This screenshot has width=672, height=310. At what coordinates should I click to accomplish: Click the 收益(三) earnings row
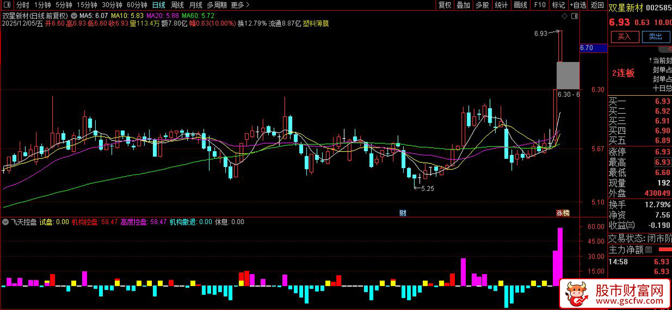point(640,226)
